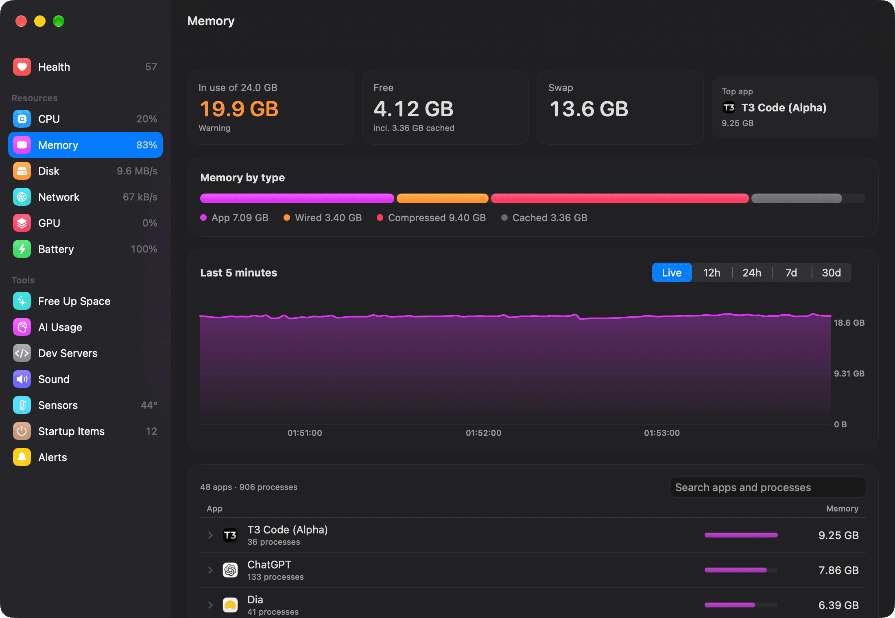Open the Free Up Space sparkle icon
This screenshot has width=895, height=618.
tap(22, 301)
